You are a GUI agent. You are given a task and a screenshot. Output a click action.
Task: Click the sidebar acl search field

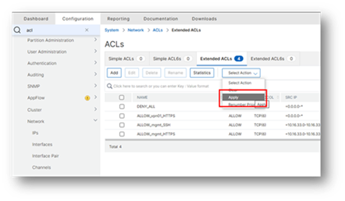[x=56, y=30]
